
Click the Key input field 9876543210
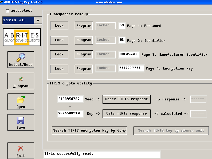click(70, 114)
